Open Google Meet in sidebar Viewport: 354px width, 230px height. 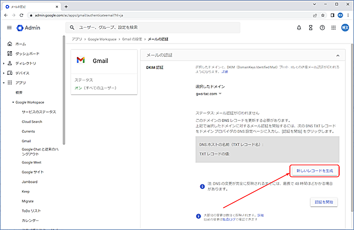tap(31, 163)
